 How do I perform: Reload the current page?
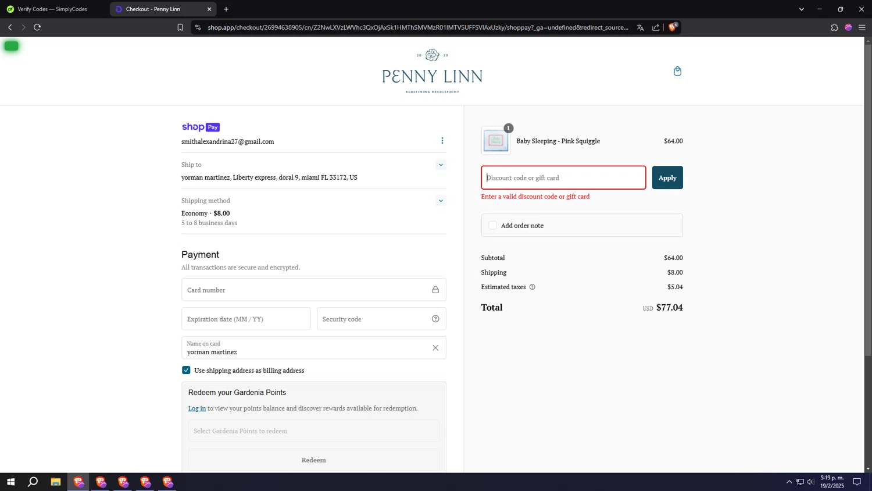(37, 27)
